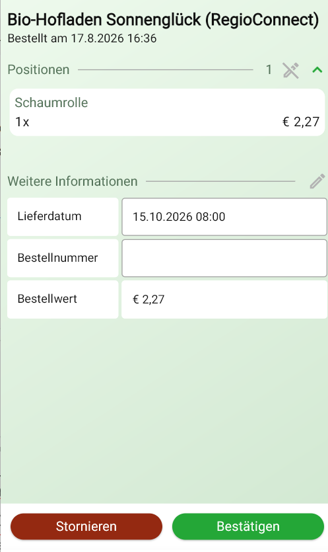The image size is (328, 552).
Task: Click the Bestellt am 17.8.2026 order date text
Action: (x=82, y=38)
